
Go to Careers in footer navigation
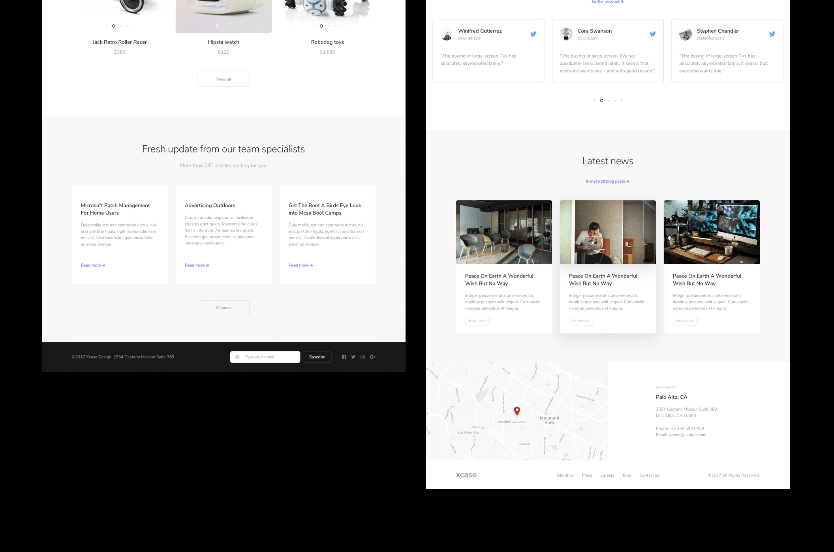point(607,475)
